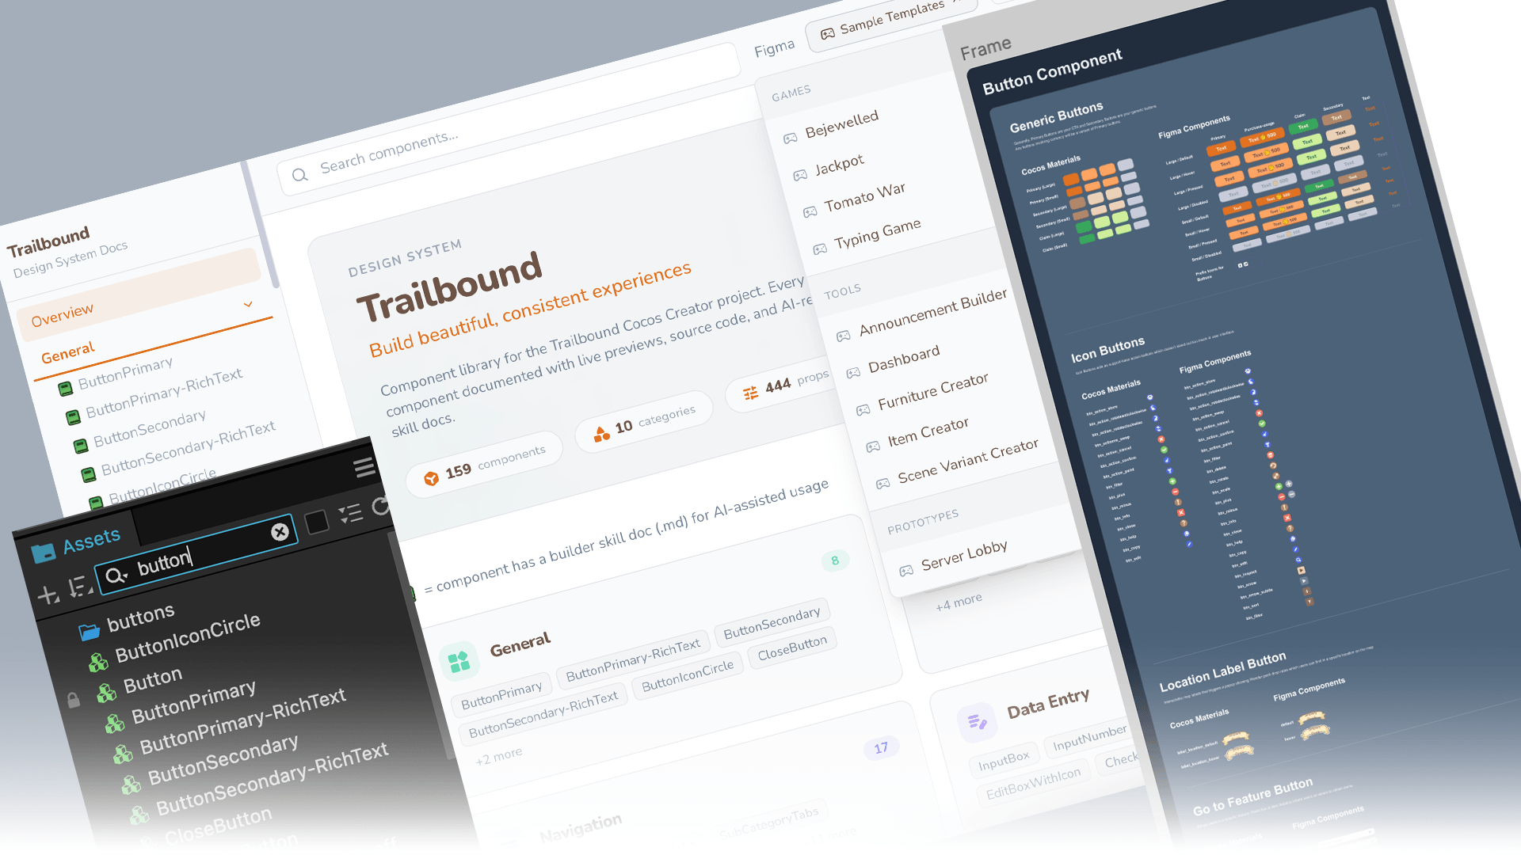Open Typing Game menu entry
This screenshot has height=855, width=1521.
(877, 234)
